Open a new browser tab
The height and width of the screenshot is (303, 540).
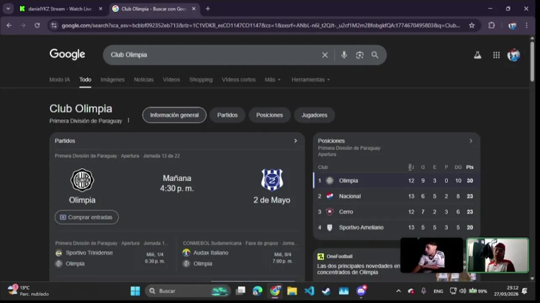pyautogui.click(x=208, y=8)
